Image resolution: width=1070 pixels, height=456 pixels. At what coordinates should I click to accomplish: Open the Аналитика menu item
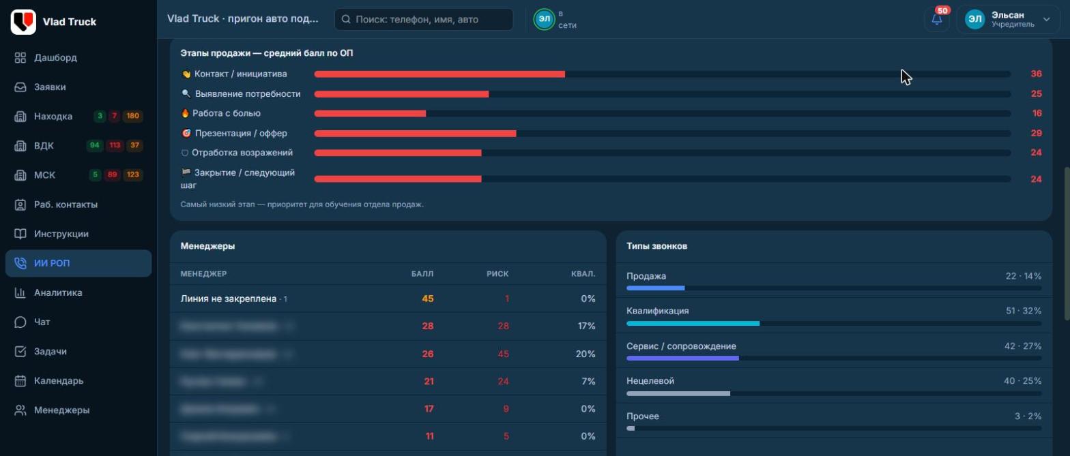pos(78,292)
